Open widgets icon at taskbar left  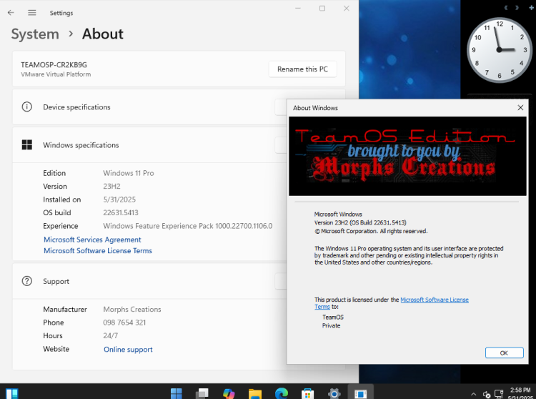[12, 393]
